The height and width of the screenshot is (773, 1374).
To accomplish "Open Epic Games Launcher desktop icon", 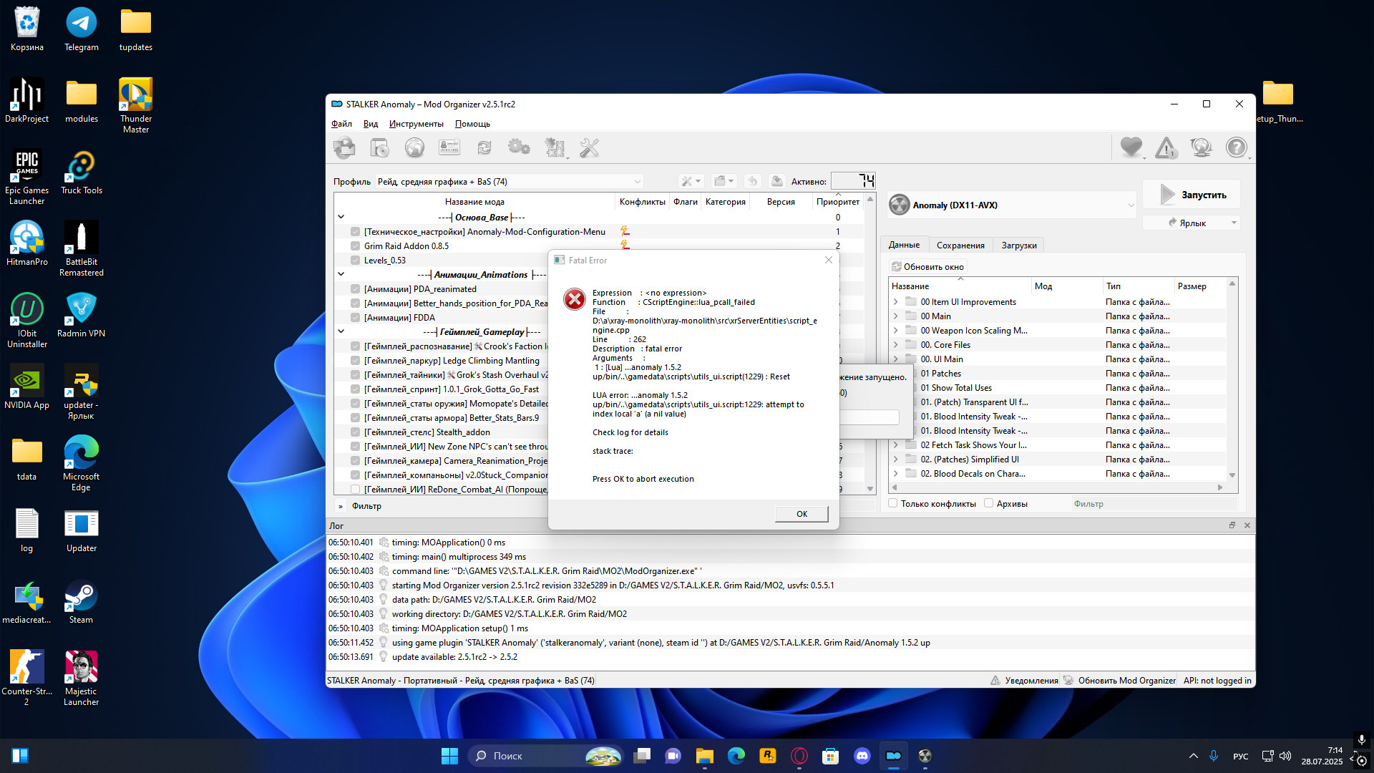I will [27, 177].
